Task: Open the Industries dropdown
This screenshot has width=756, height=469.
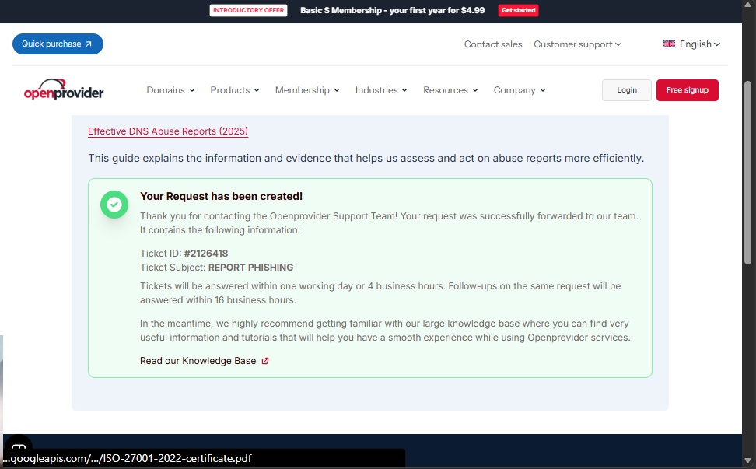Action: 381,90
